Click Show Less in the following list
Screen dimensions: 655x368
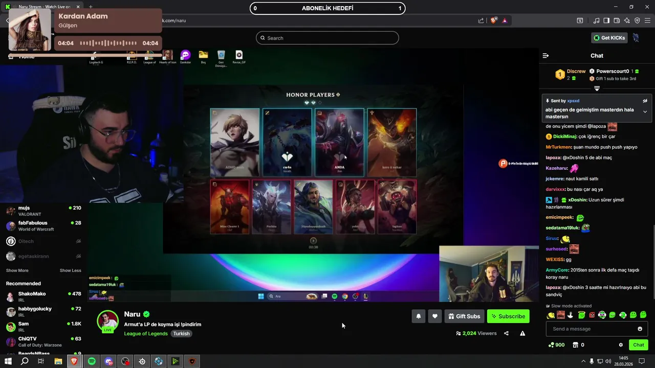point(70,270)
